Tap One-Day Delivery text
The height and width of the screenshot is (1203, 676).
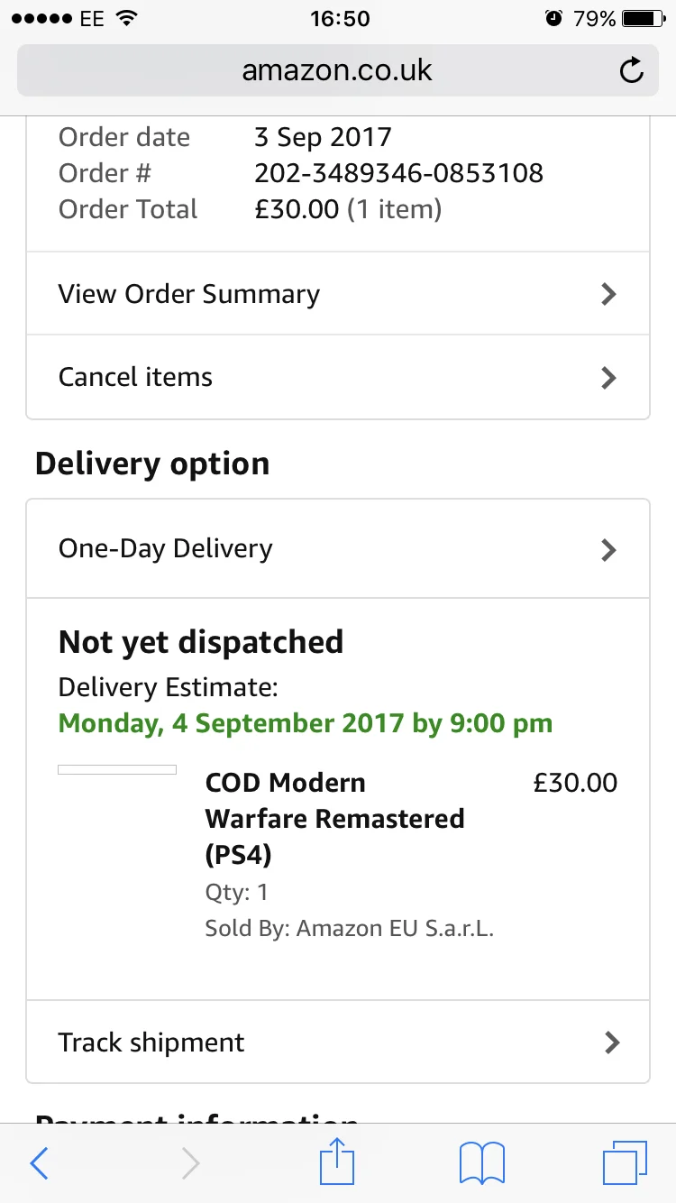166,549
